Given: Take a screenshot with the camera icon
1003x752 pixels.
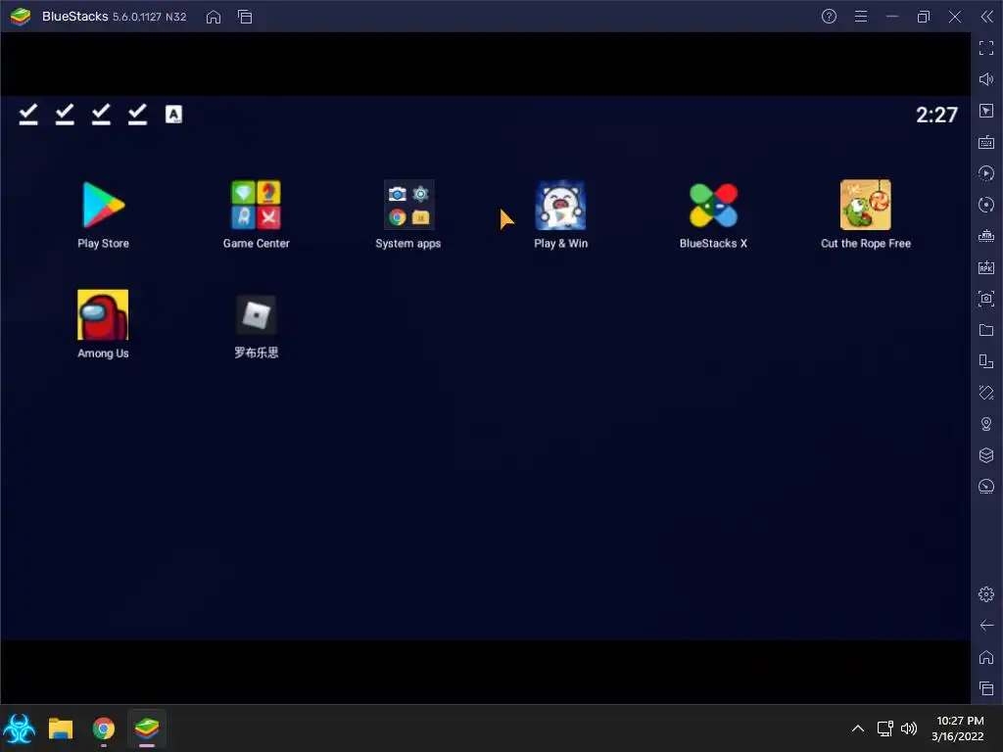Looking at the screenshot, I should (x=986, y=299).
